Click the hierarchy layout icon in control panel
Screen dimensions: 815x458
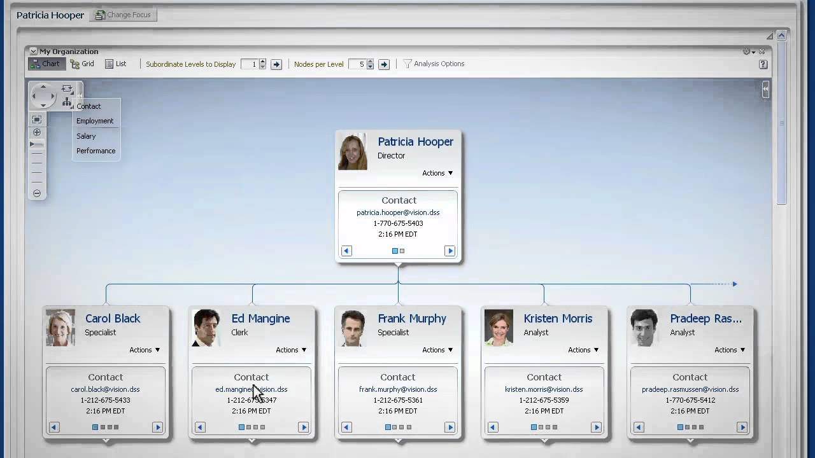tap(67, 102)
